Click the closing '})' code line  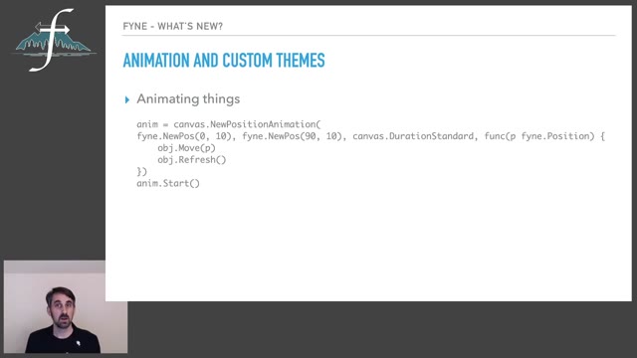point(141,171)
